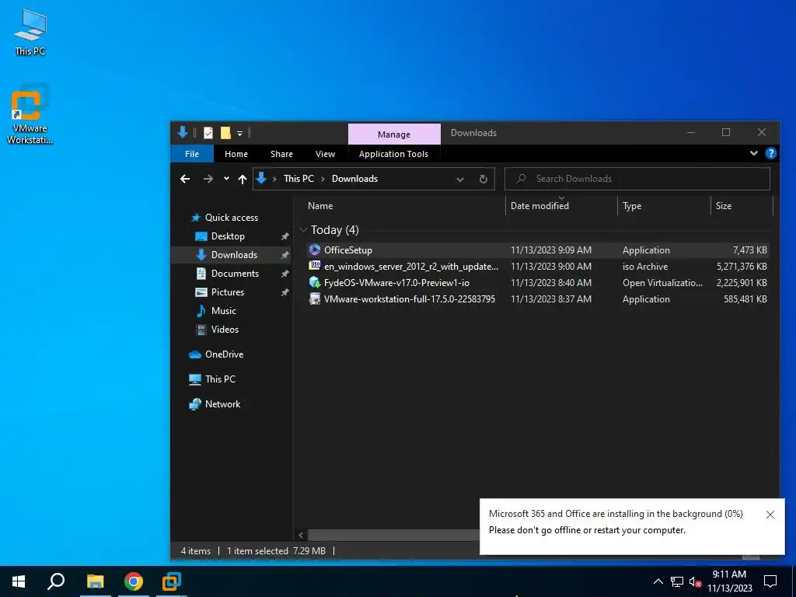Viewport: 796px width, 597px height.
Task: Go forward with the Forward arrow
Action: tap(208, 179)
